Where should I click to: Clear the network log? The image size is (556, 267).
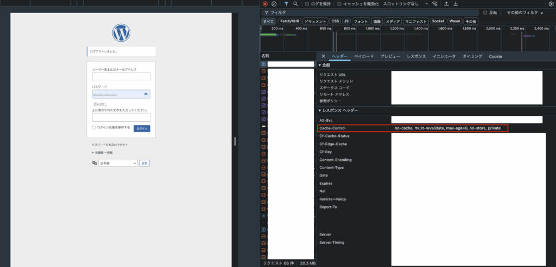(x=274, y=4)
